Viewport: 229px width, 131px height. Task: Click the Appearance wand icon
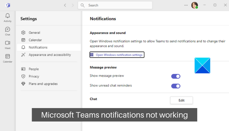tap(23, 55)
